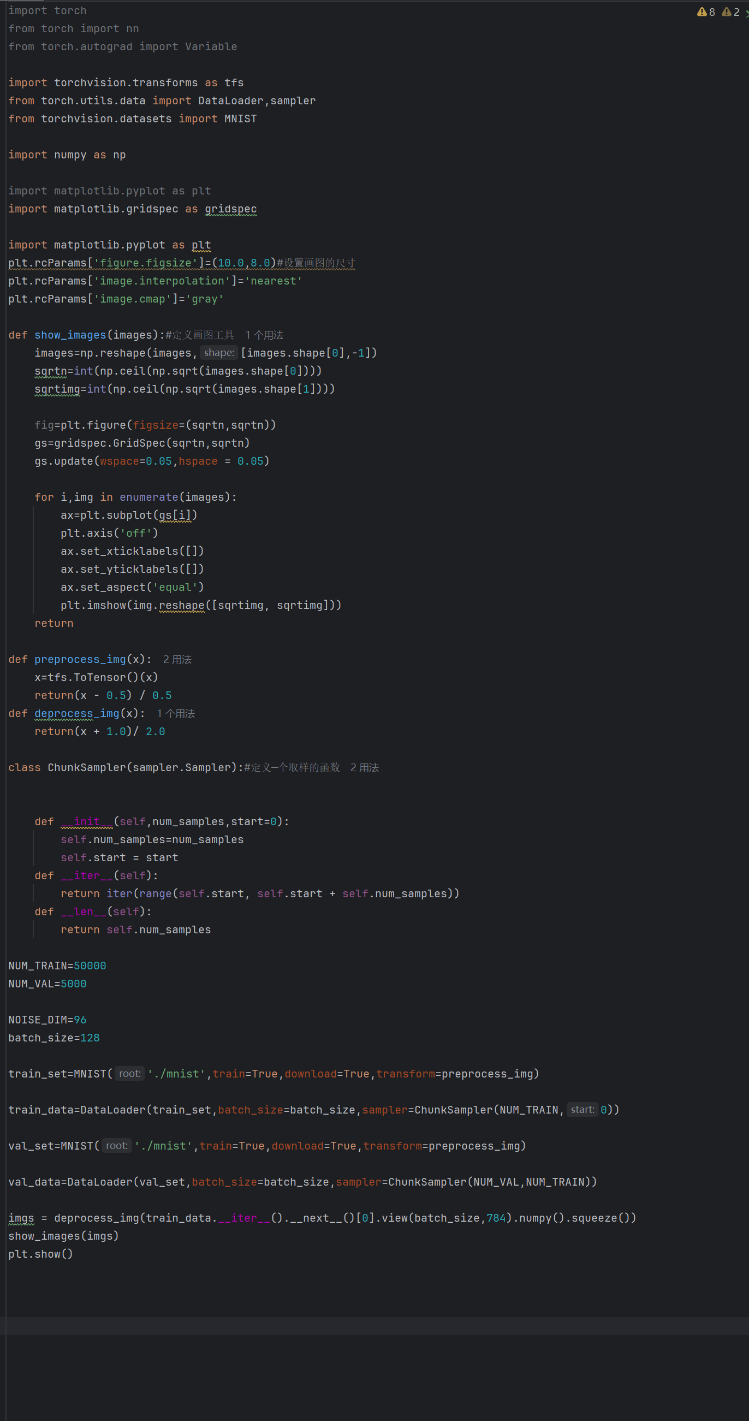
Task: Open usages hint beside ChunkSampler class
Action: (x=364, y=767)
